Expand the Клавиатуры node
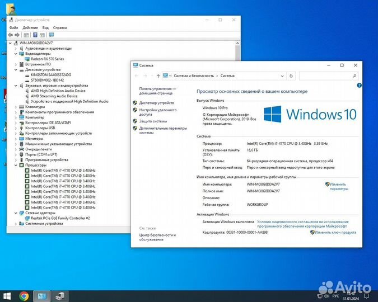This screenshot has height=302, width=378. (16, 107)
